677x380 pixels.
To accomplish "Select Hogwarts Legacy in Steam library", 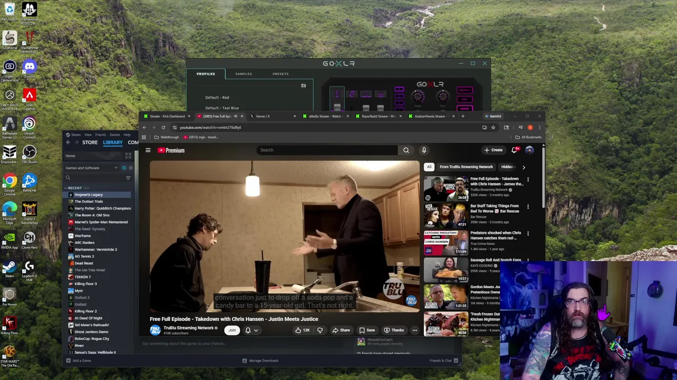I will click(97, 195).
